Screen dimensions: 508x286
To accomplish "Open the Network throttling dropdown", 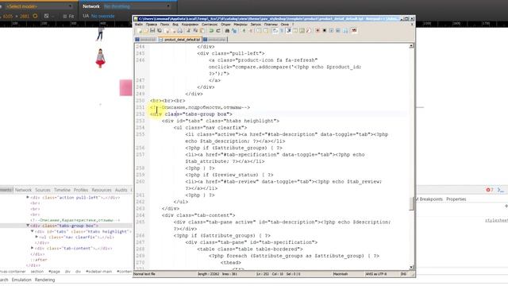I will (x=137, y=6).
